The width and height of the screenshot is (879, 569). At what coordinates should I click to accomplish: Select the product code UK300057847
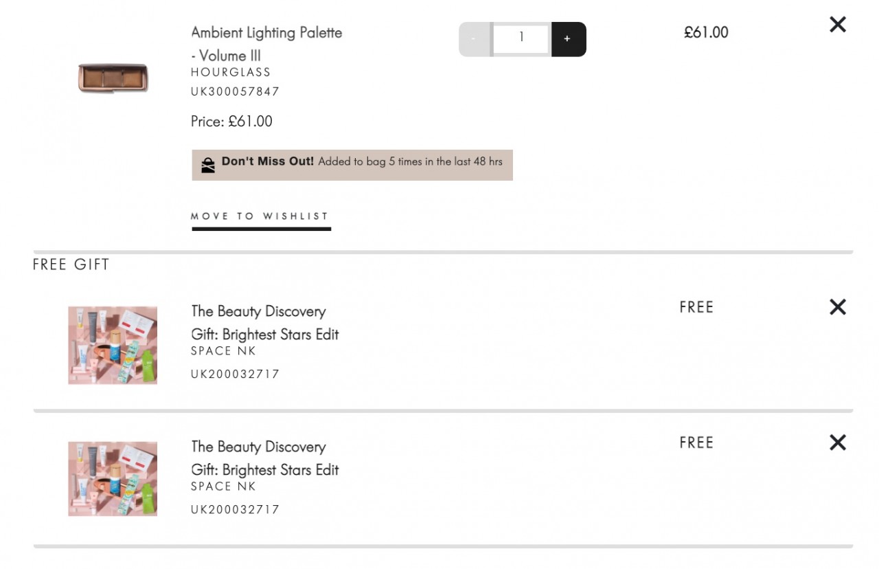235,91
